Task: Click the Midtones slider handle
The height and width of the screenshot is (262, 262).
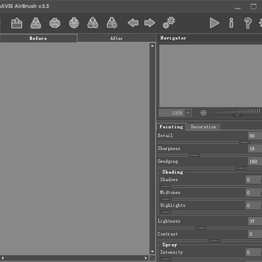Action: 166,199
